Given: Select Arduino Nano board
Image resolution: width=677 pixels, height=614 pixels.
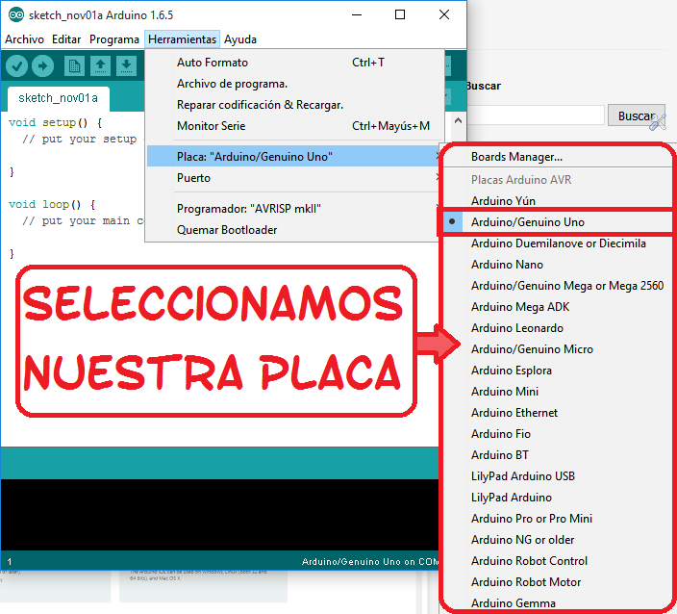Looking at the screenshot, I should pos(557,265).
